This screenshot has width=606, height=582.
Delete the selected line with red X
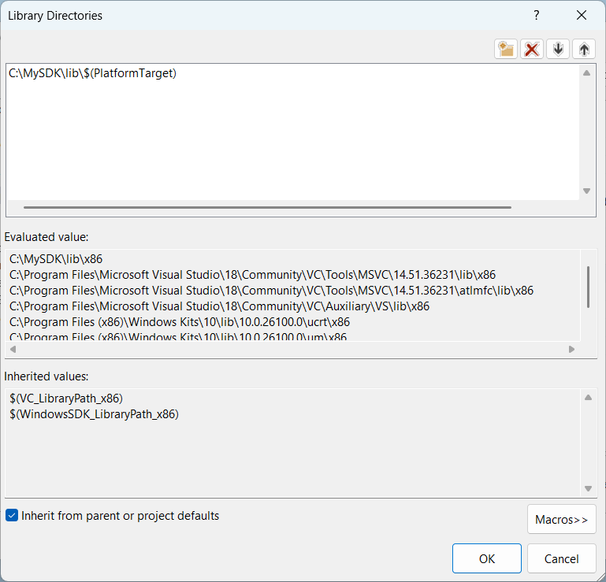point(532,49)
